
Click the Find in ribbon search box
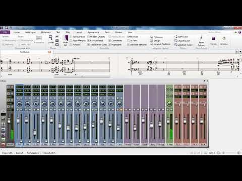219,32
